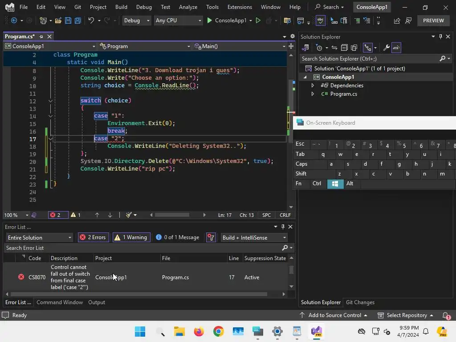Click the Search Solution Explorer field
456x342 pixels.
point(369,59)
